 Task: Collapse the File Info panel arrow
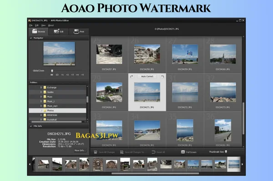point(31,126)
